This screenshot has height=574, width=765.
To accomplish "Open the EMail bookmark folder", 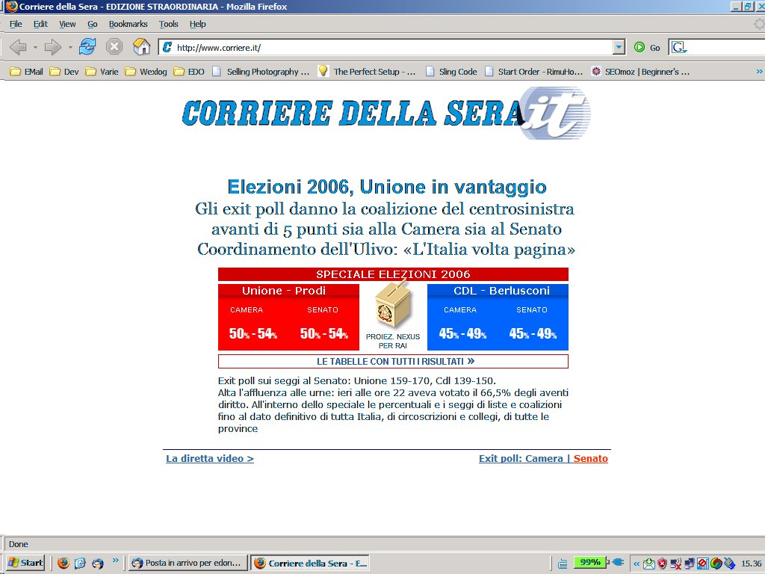I will coord(26,72).
